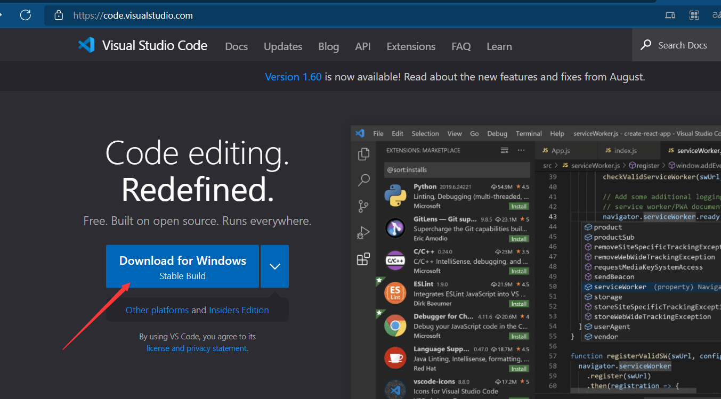The image size is (721, 399).
Task: Click the Visual Studio Code logo icon
Action: [86, 45]
